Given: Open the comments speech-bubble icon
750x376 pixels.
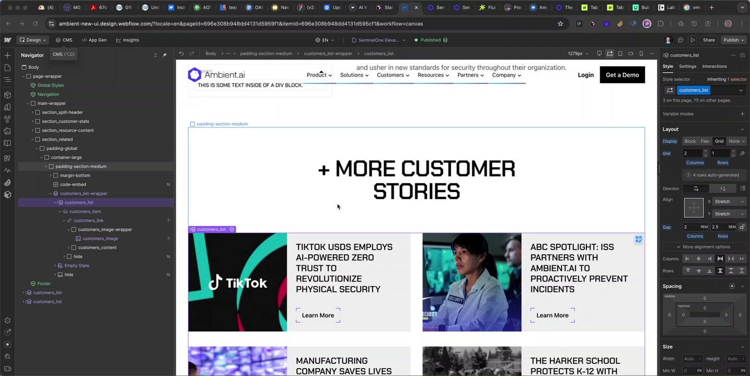Looking at the screenshot, I should pyautogui.click(x=680, y=40).
